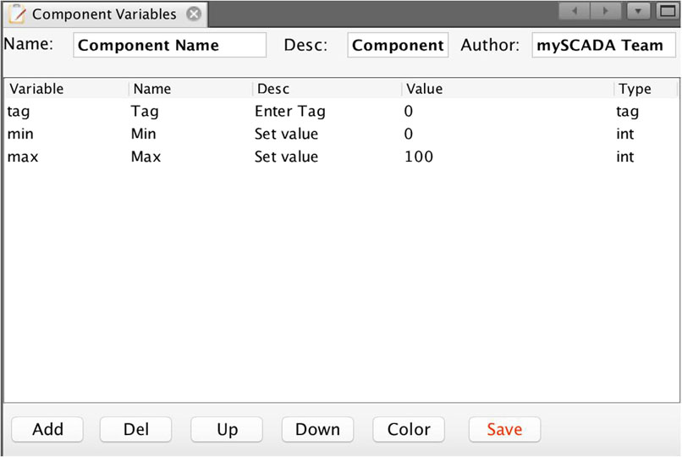Focus the Component Name input field

(169, 45)
